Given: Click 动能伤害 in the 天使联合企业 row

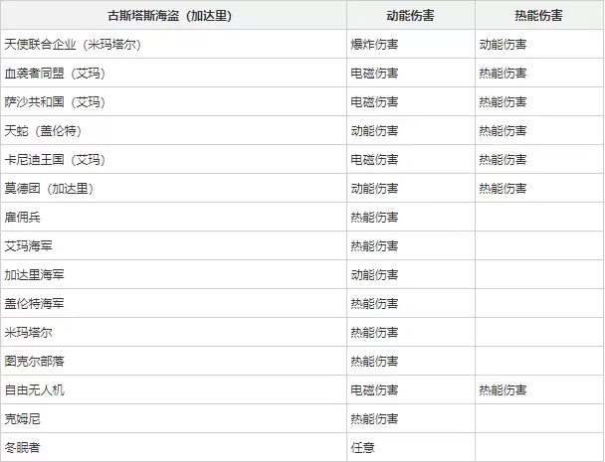Looking at the screenshot, I should [x=503, y=45].
